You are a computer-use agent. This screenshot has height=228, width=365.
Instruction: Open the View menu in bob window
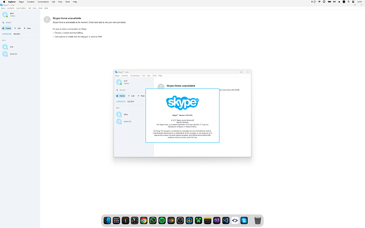click(x=149, y=76)
